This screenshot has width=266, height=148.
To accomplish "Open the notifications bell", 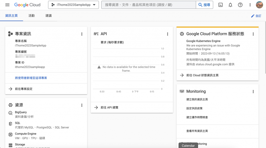I will point(230,5).
